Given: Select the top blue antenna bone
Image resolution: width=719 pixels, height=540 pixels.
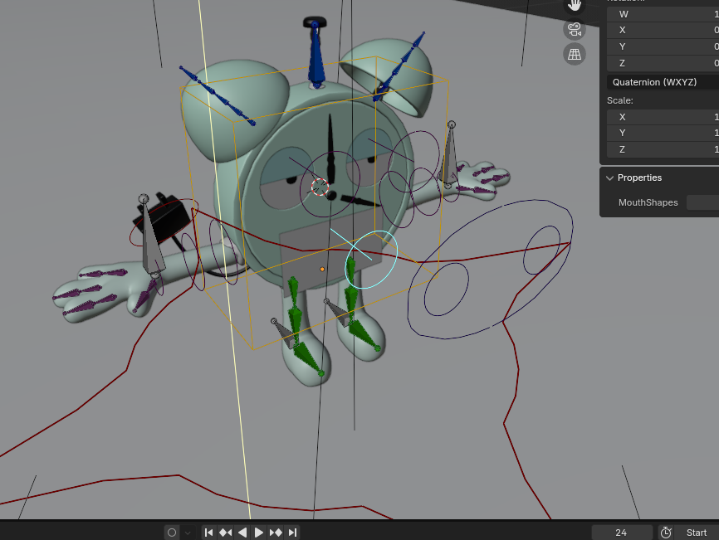Looking at the screenshot, I should click(316, 55).
